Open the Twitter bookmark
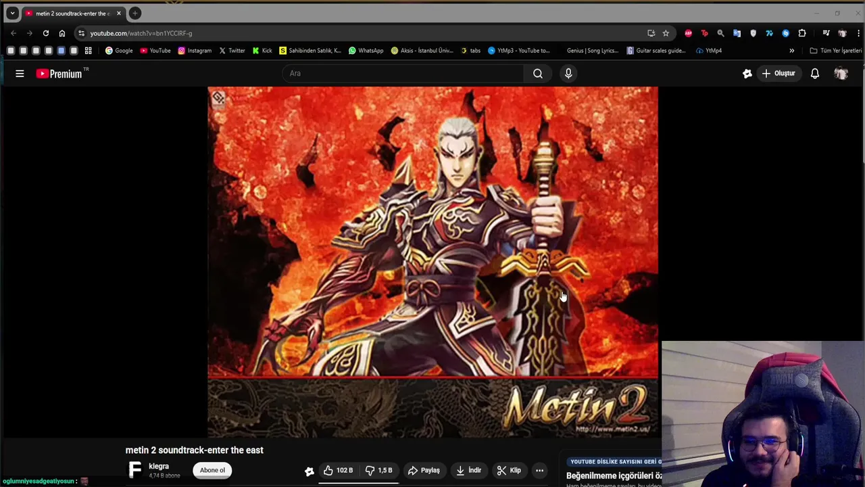Screen dimensions: 865x487 click(232, 51)
